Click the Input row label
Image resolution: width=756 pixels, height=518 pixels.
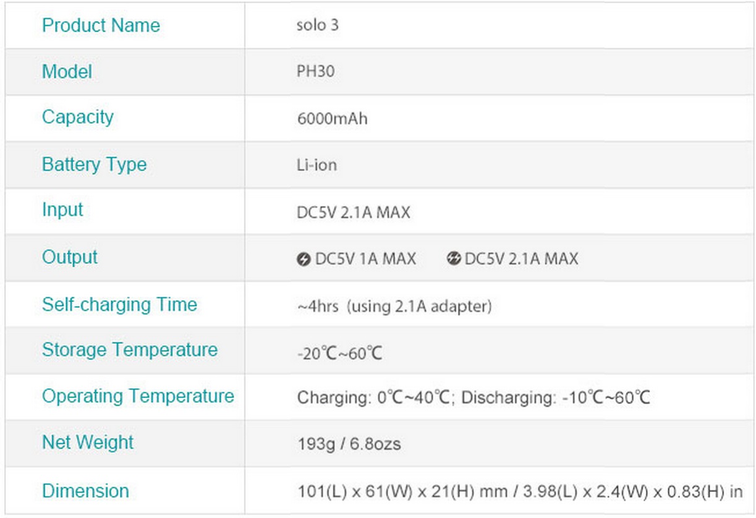coord(62,210)
